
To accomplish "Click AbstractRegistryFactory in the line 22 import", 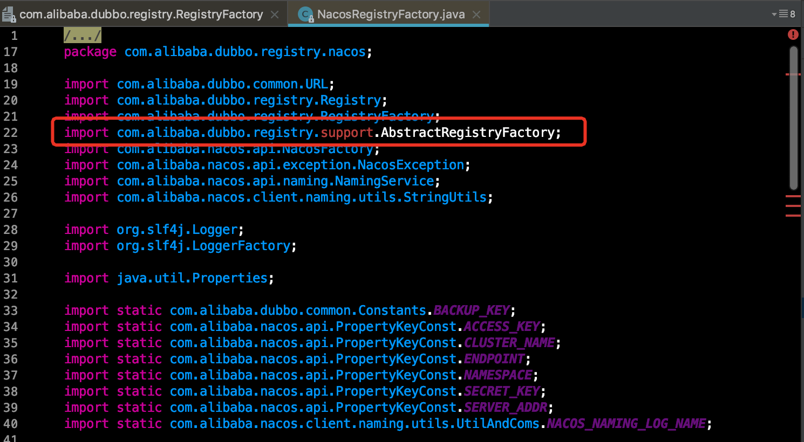I will (468, 133).
